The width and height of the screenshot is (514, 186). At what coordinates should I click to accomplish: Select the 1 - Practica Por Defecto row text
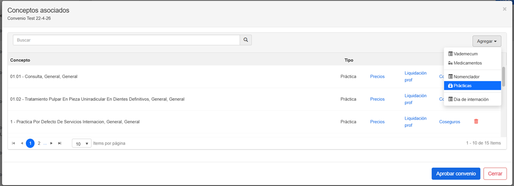(75, 122)
